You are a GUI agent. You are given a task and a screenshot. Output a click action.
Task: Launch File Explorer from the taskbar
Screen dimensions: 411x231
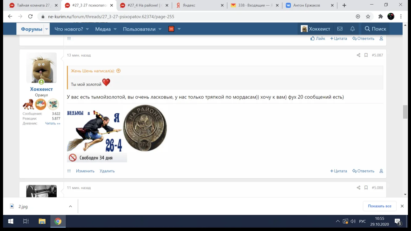42,221
